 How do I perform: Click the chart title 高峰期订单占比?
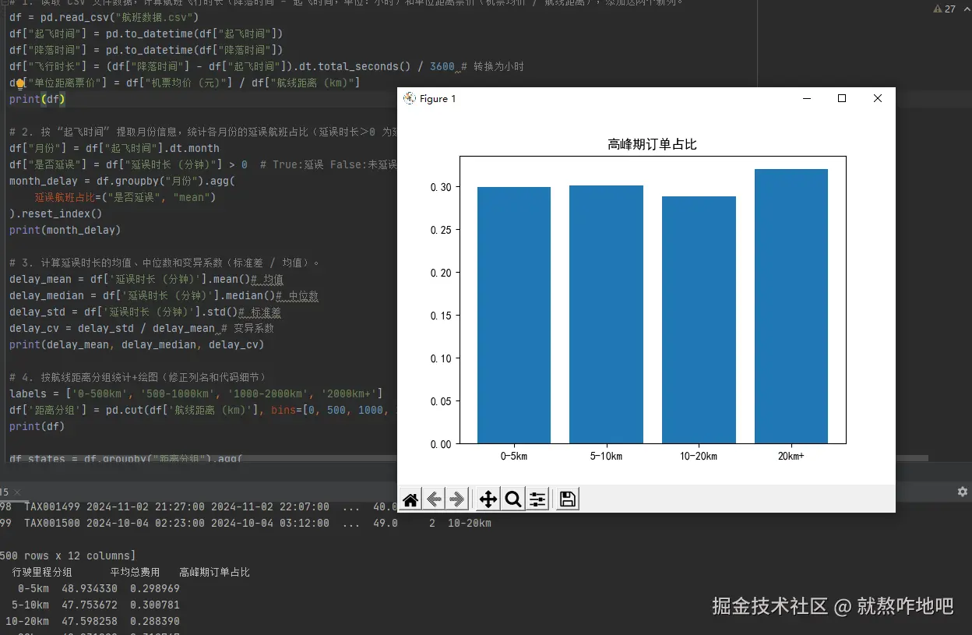pyautogui.click(x=652, y=144)
